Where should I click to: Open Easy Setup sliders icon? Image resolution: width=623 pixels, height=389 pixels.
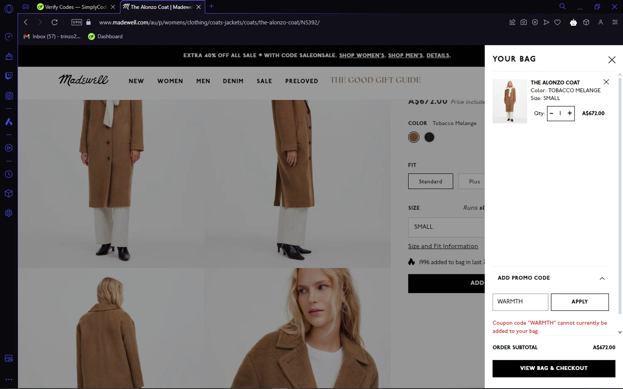615,22
